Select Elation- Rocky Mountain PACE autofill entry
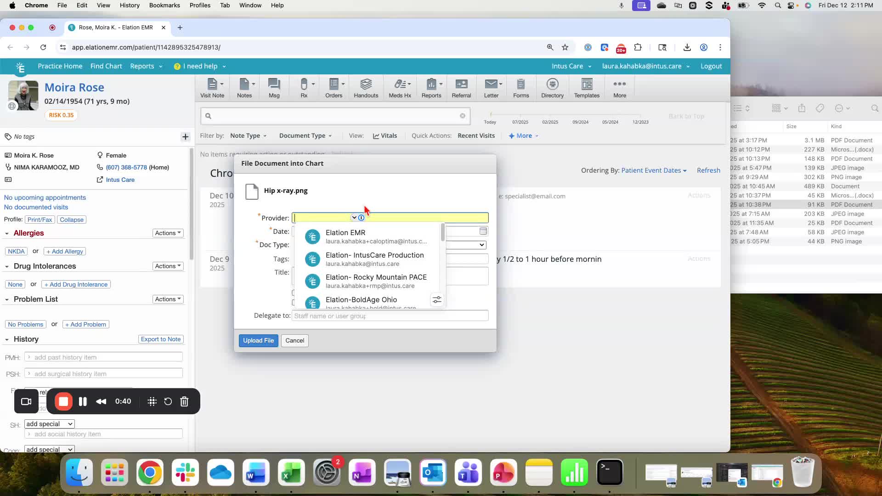The image size is (882, 496). (367, 281)
